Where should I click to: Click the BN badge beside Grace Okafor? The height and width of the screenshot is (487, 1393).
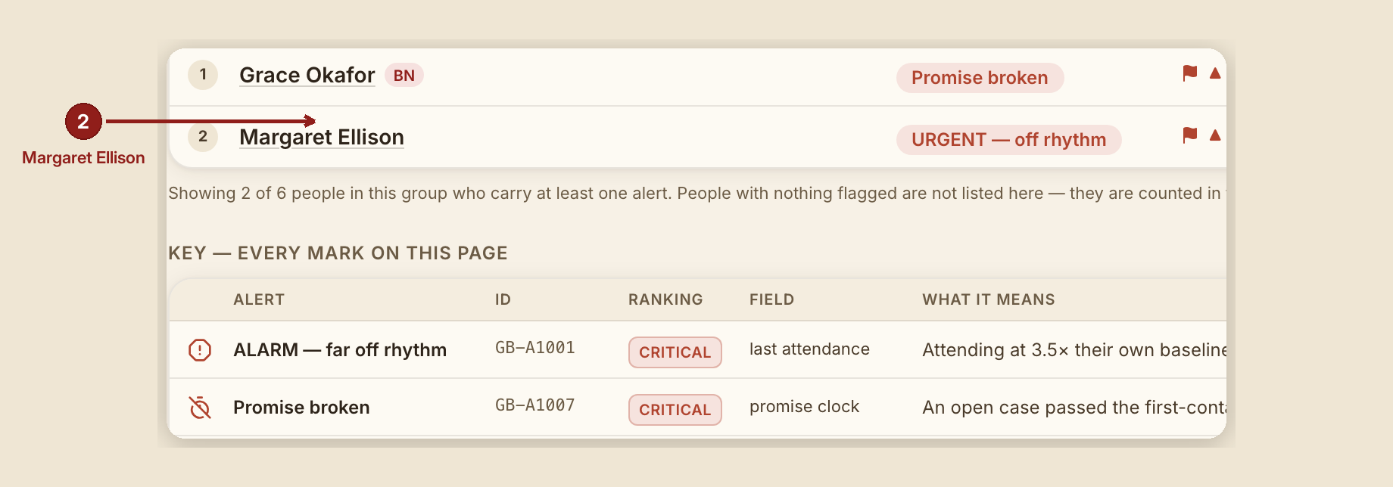404,76
